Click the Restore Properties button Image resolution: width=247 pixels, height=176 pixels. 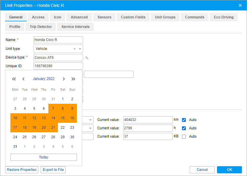22,170
